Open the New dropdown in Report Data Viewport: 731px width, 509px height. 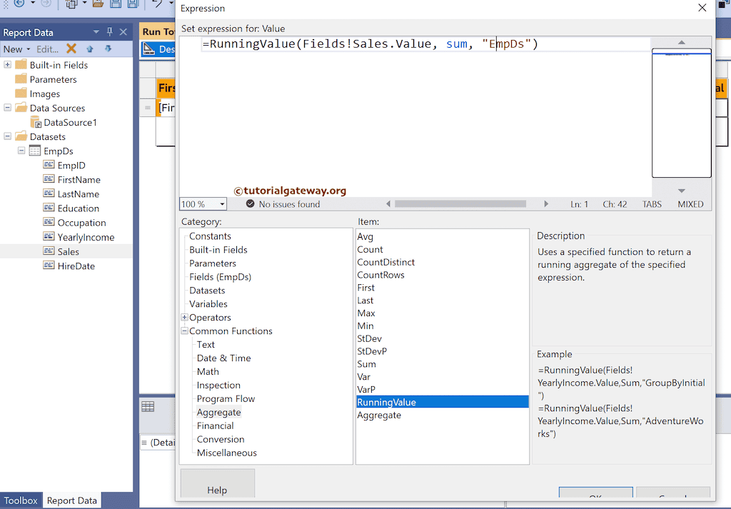point(16,49)
